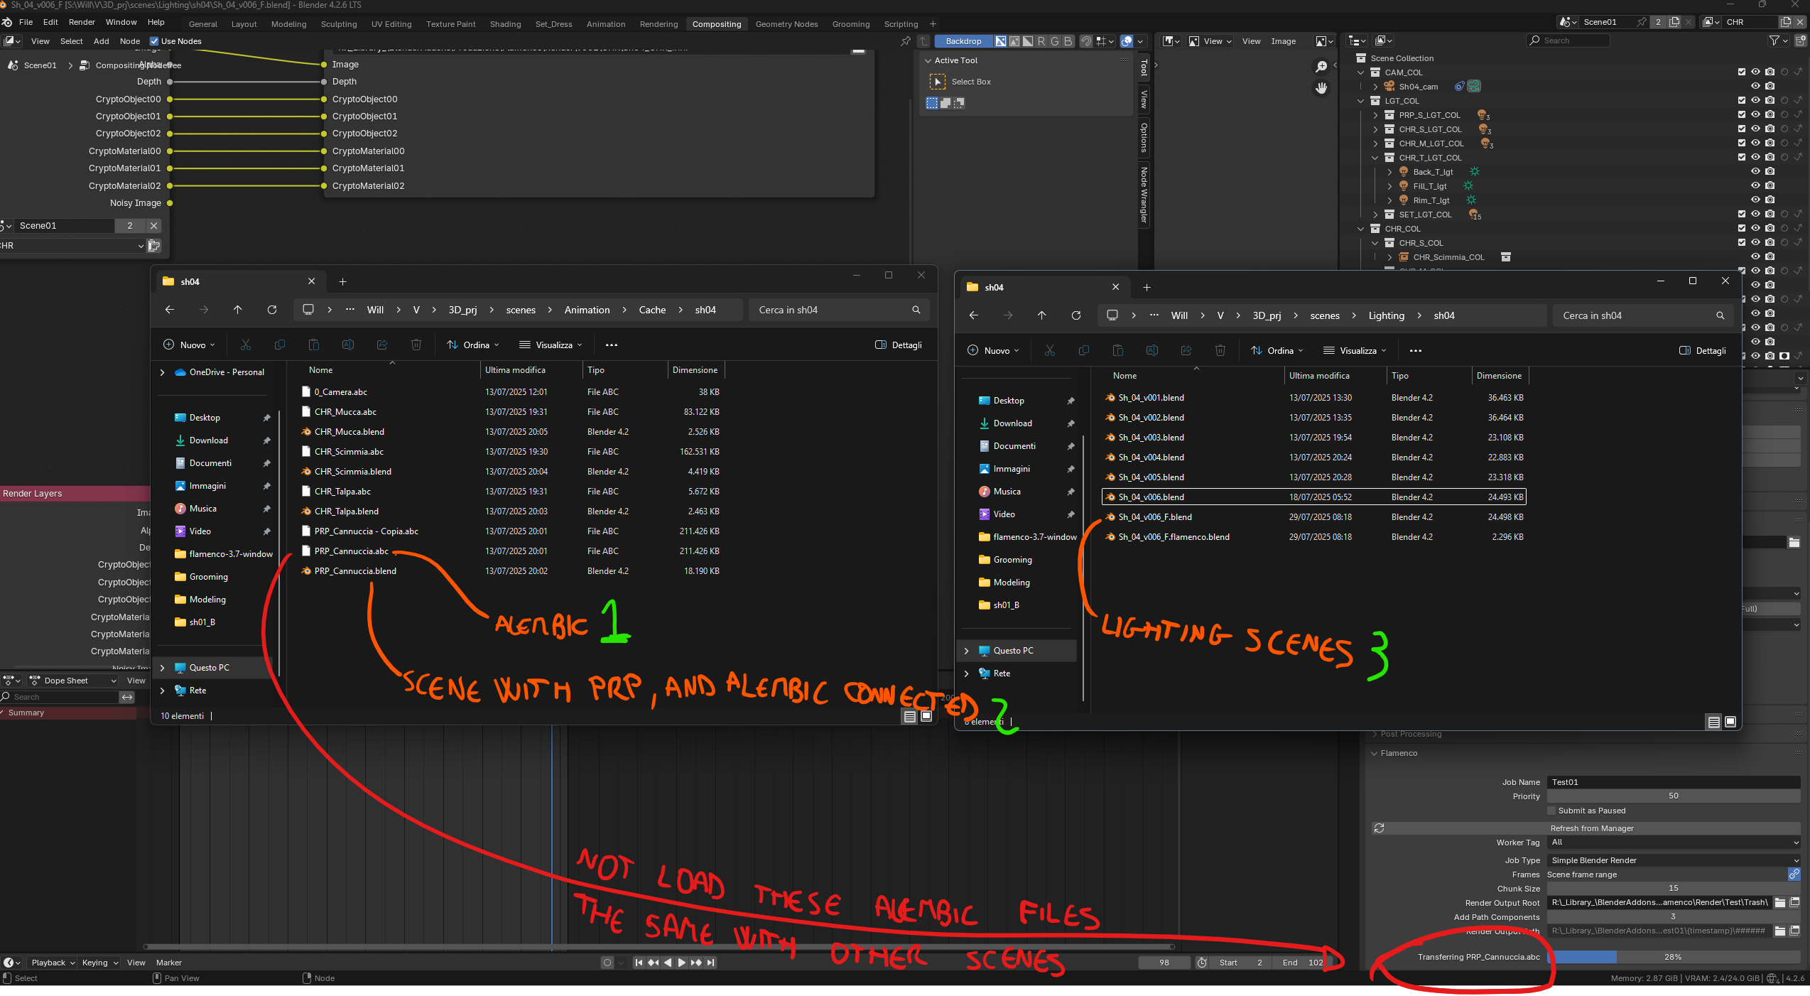The width and height of the screenshot is (1810, 996).
Task: Hide Fill_T_lgt with its eye icon
Action: 1755,185
